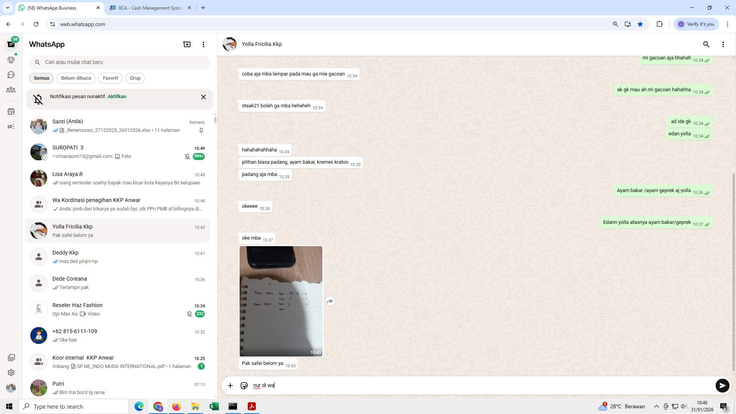Open the notebook photo thumbnail

[x=281, y=301]
